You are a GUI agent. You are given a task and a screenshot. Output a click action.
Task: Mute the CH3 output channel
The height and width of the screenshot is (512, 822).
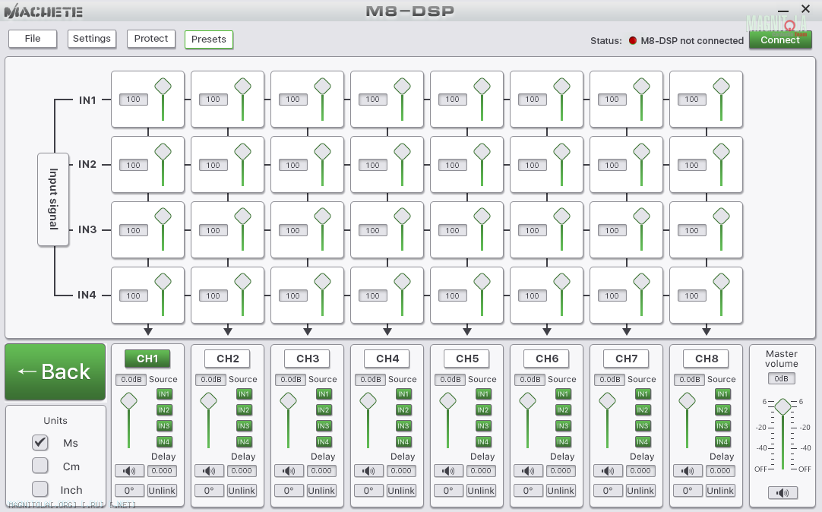tap(289, 471)
